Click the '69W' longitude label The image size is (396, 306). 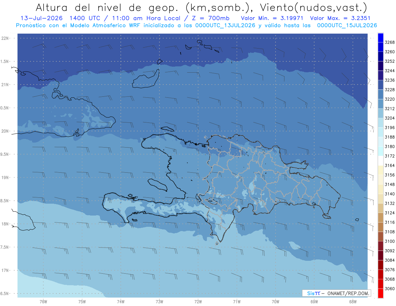(x=314, y=302)
